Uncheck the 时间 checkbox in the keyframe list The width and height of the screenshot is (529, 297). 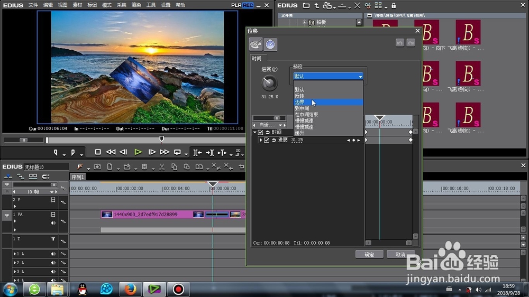(261, 132)
